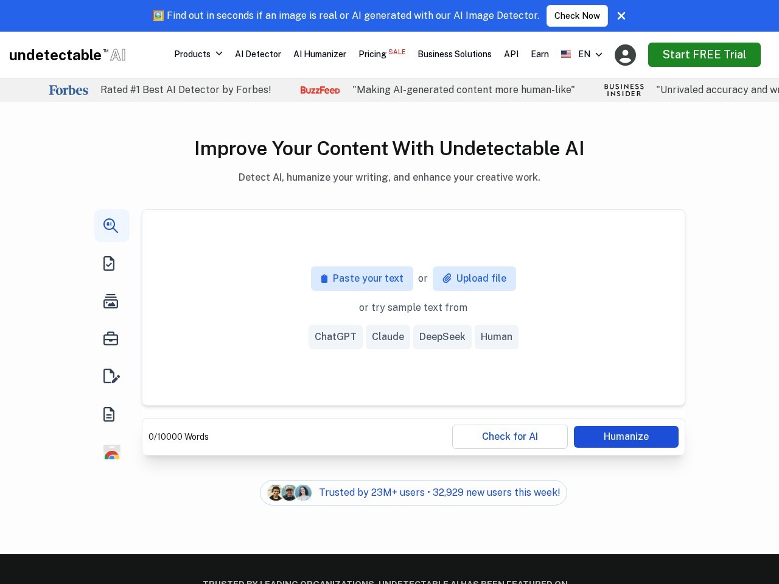Viewport: 779px width, 584px height.
Task: Navigate to Business Solutions
Action: click(x=455, y=54)
